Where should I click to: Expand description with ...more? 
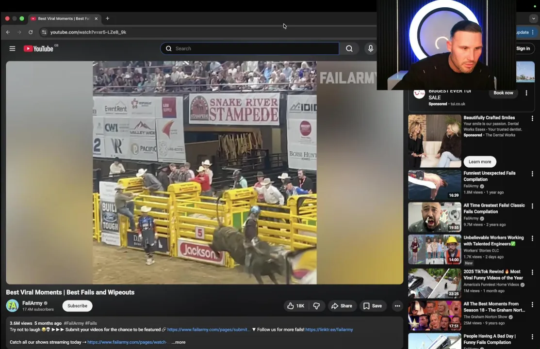click(x=179, y=342)
